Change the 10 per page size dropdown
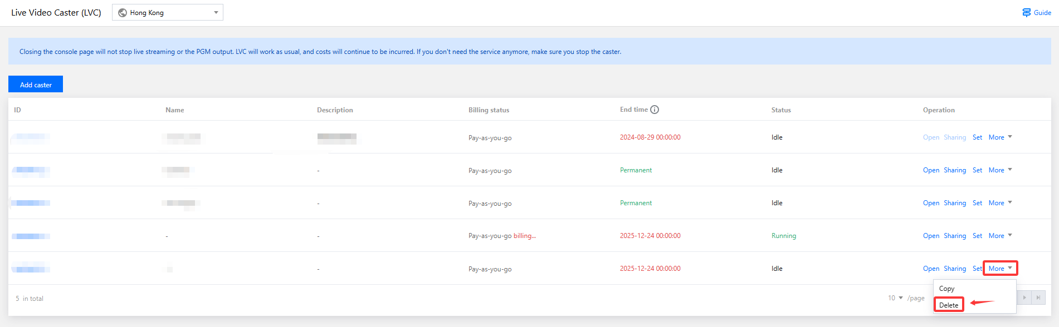This screenshot has height=327, width=1059. pos(895,298)
